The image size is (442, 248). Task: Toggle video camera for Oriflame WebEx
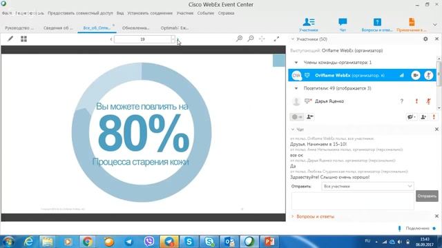(x=416, y=75)
